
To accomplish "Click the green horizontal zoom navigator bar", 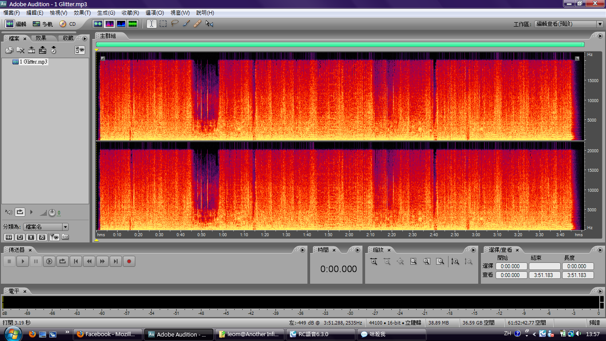I will click(x=340, y=44).
